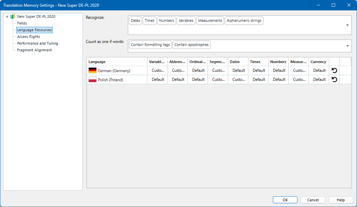Viewport: 357px width, 207px height.
Task: Reset German (Germany) language resources icon
Action: pyautogui.click(x=334, y=70)
